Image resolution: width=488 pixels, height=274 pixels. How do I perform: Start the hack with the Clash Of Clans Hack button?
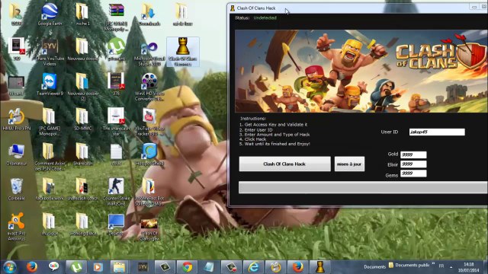(284, 164)
